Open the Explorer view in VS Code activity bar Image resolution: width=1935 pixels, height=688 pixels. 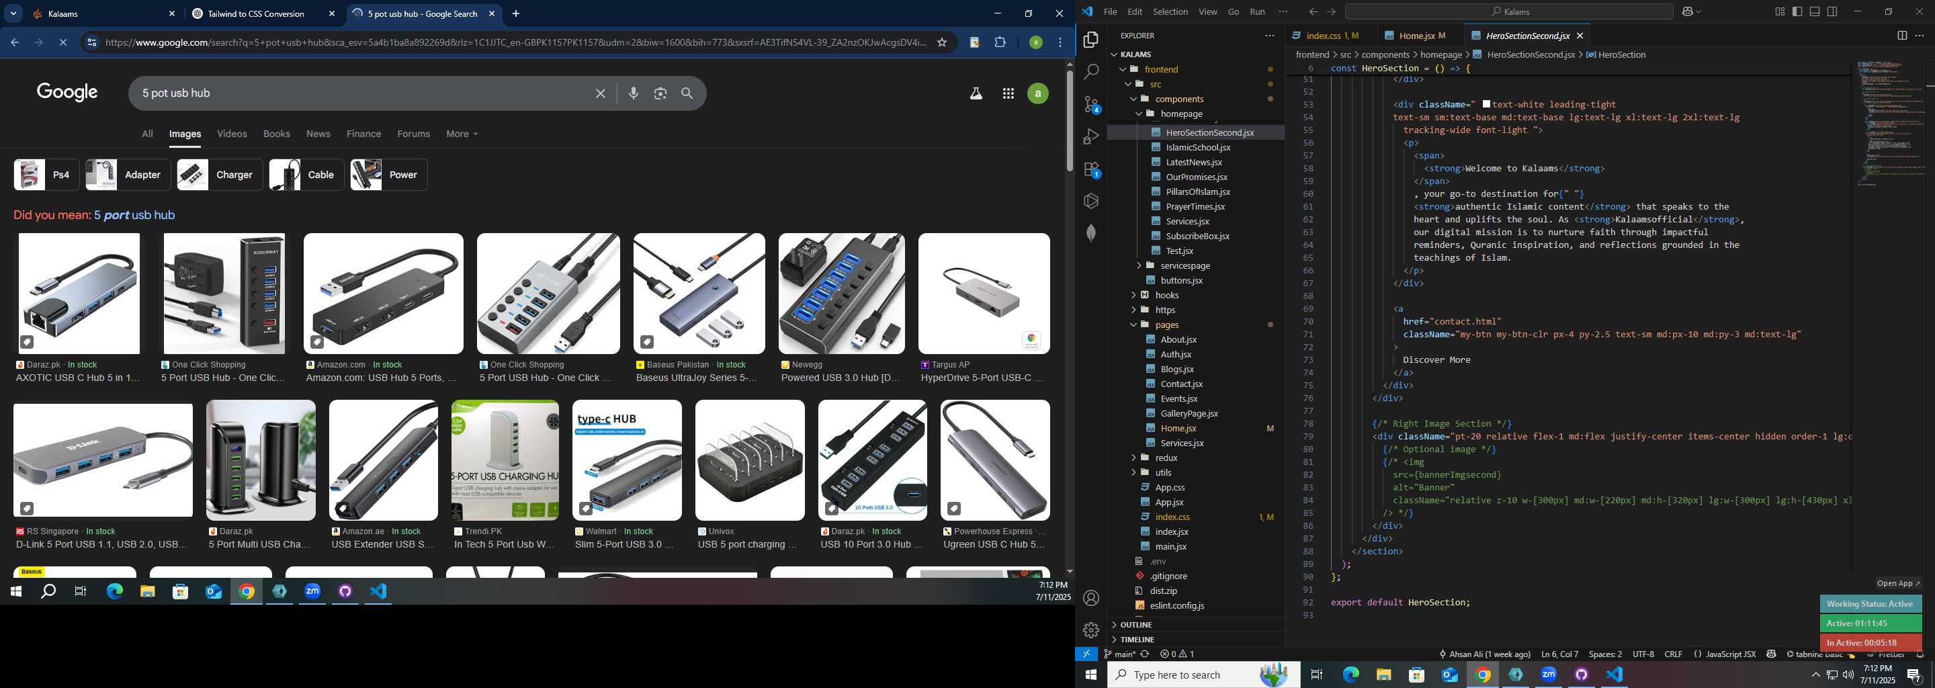[1090, 40]
